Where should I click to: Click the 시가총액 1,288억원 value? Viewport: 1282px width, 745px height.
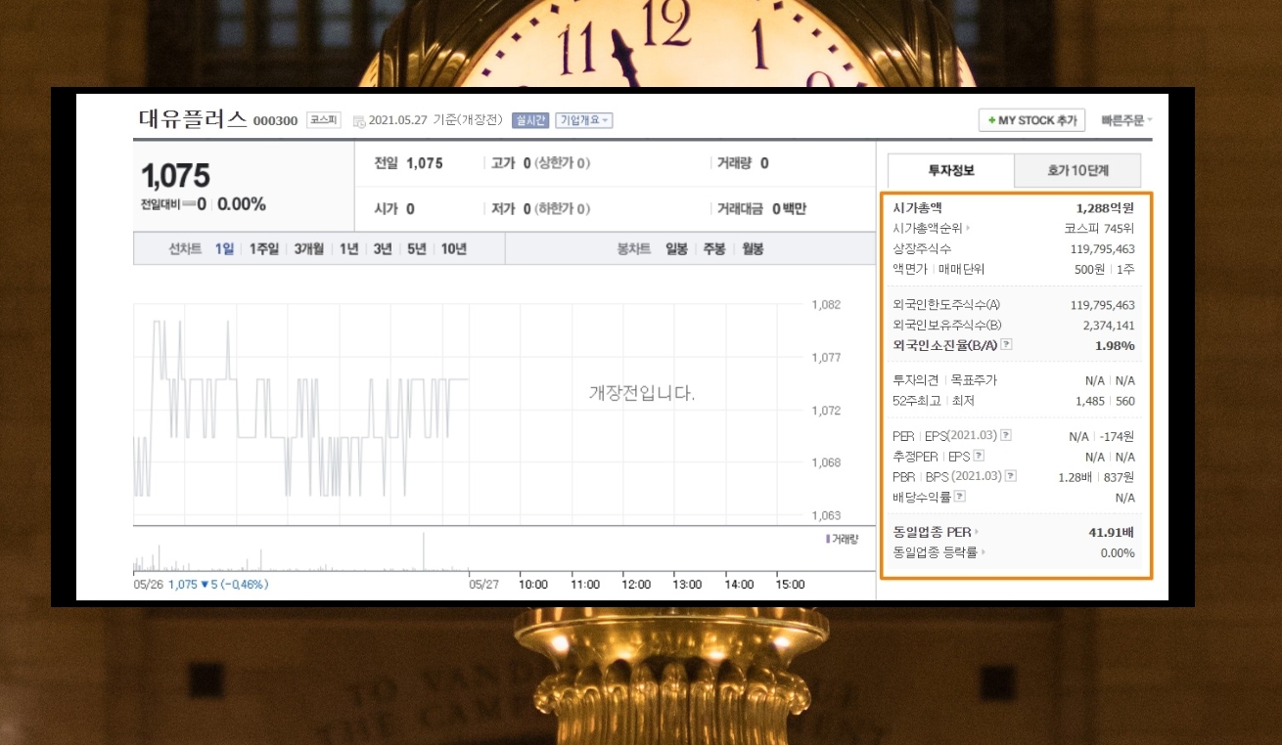coord(1105,208)
